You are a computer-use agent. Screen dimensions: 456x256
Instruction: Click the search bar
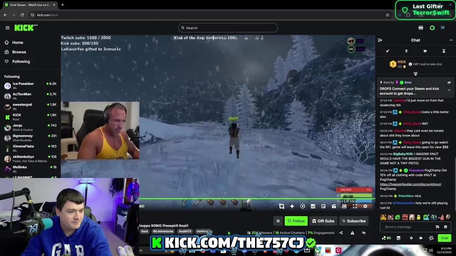point(228,28)
